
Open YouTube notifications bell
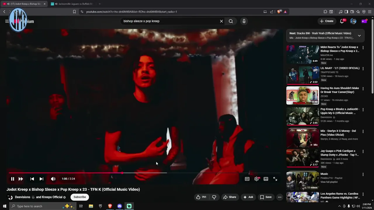pyautogui.click(x=342, y=21)
